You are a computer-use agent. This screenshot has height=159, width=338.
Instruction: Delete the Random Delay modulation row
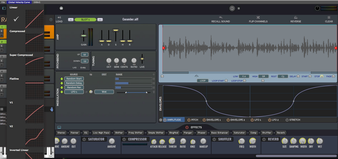(154, 83)
